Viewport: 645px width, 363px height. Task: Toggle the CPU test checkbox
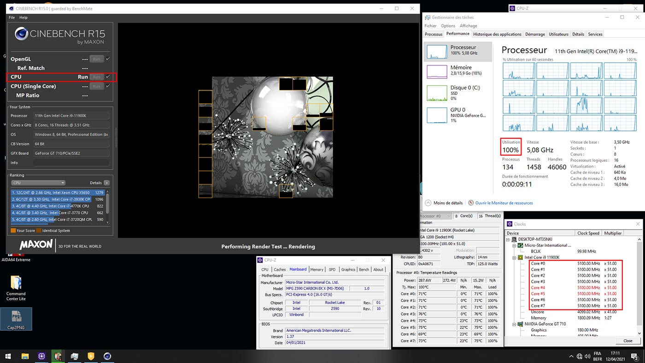coord(108,77)
